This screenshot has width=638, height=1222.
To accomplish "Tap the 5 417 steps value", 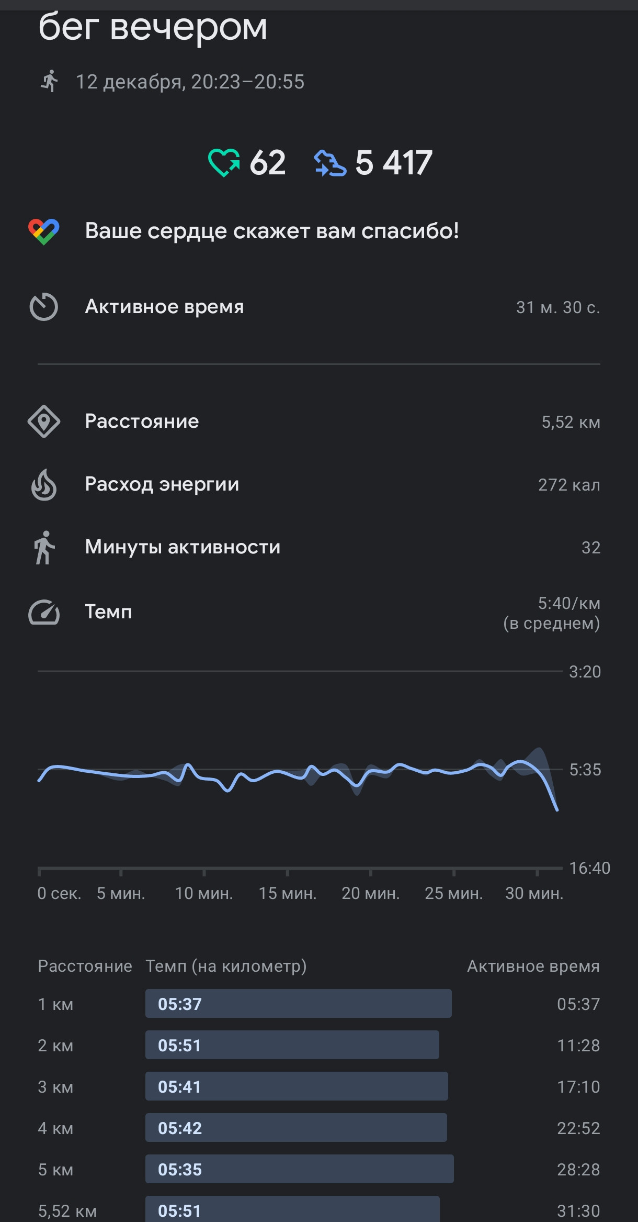I will pyautogui.click(x=394, y=163).
